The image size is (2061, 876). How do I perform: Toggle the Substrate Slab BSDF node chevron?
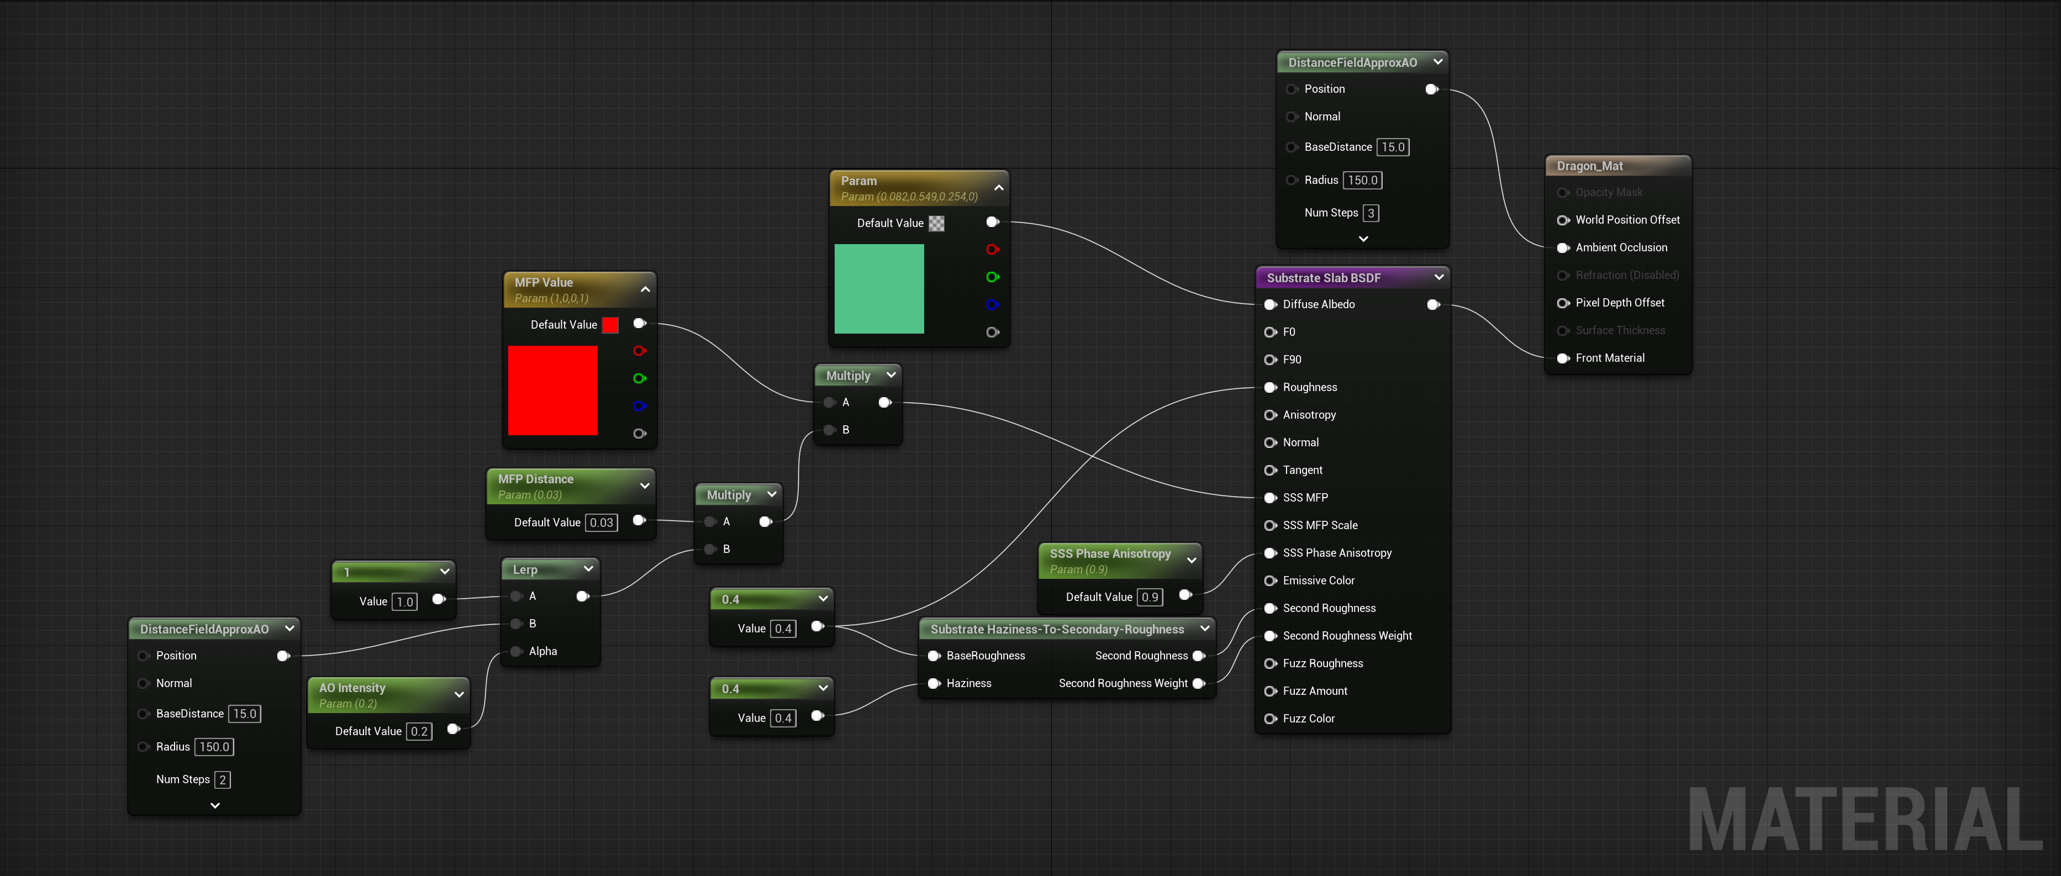pyautogui.click(x=1440, y=277)
